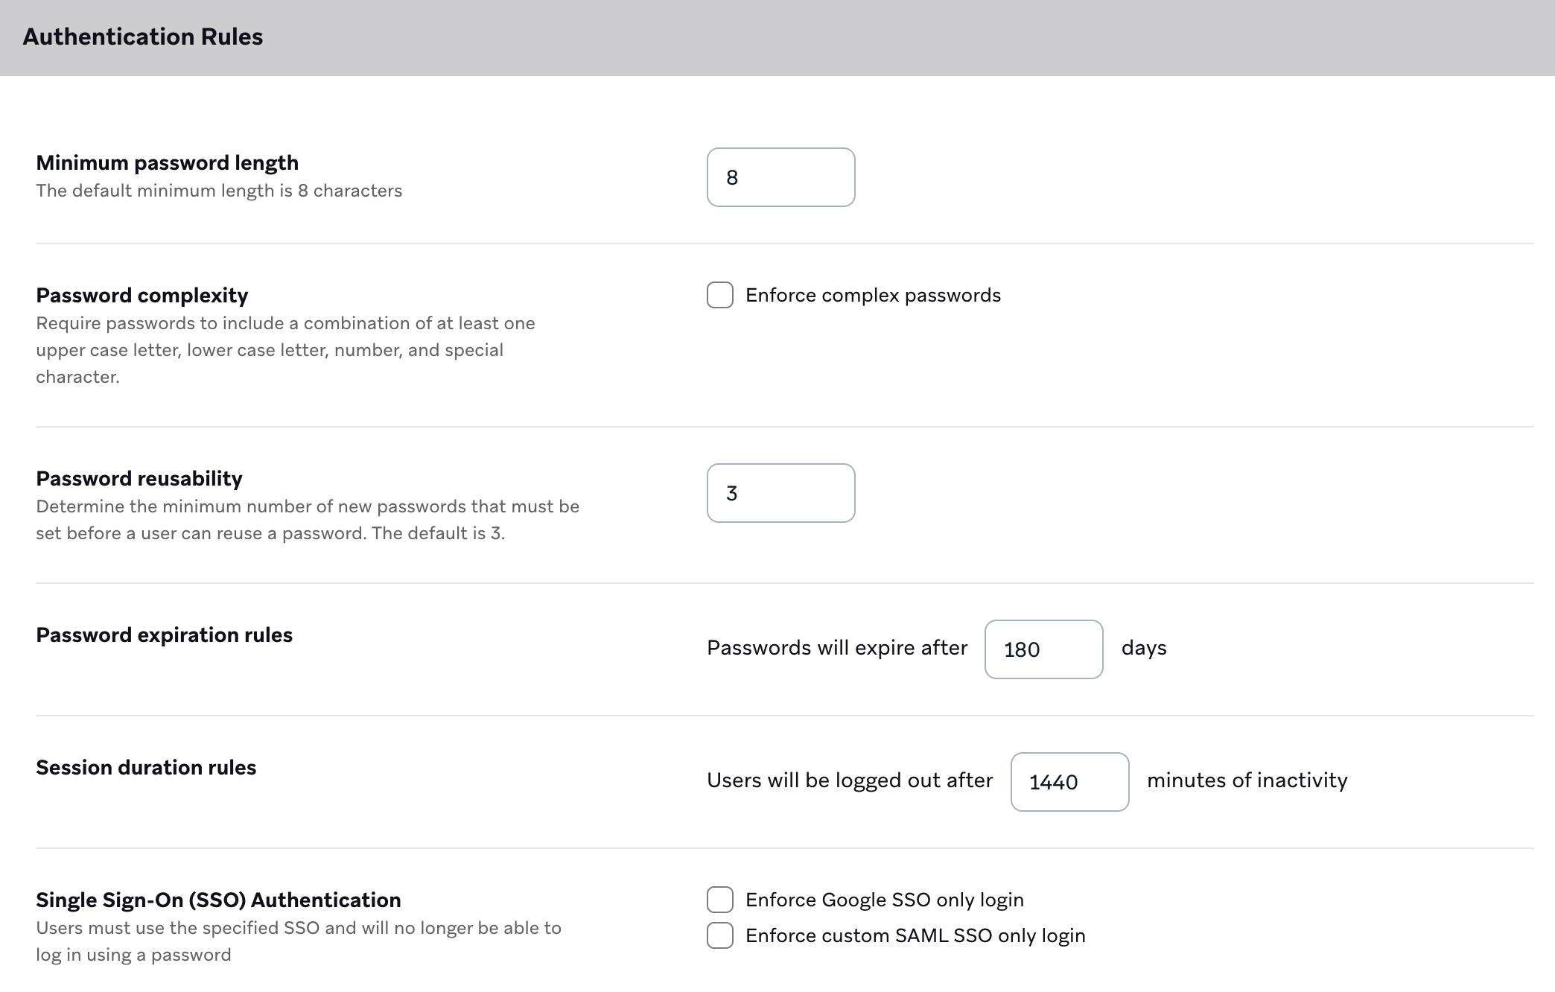Tick the Enforce Google SSO only login checkbox
1555x992 pixels.
pos(720,900)
